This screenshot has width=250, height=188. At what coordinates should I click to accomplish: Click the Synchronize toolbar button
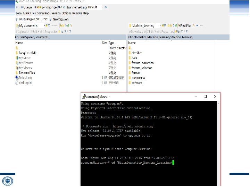click(x=48, y=7)
